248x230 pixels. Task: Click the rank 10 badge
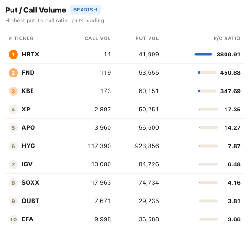13,219
